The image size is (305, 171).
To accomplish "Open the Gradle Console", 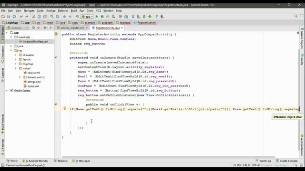I will coord(286,161).
